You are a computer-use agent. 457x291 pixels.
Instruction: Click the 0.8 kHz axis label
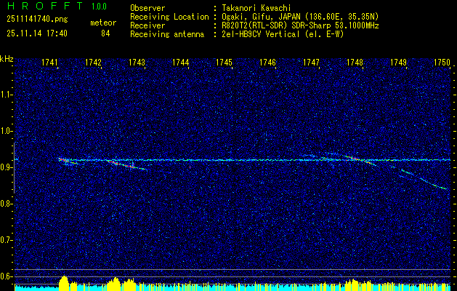click(x=6, y=204)
